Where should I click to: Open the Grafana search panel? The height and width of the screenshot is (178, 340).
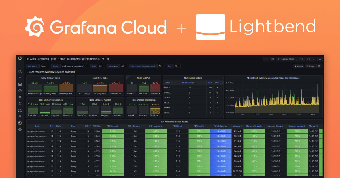tap(20, 71)
